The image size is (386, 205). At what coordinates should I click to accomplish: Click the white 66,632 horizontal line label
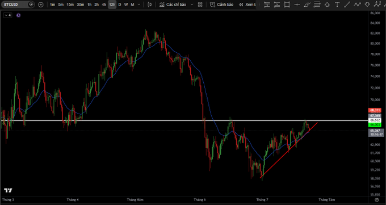(375, 120)
